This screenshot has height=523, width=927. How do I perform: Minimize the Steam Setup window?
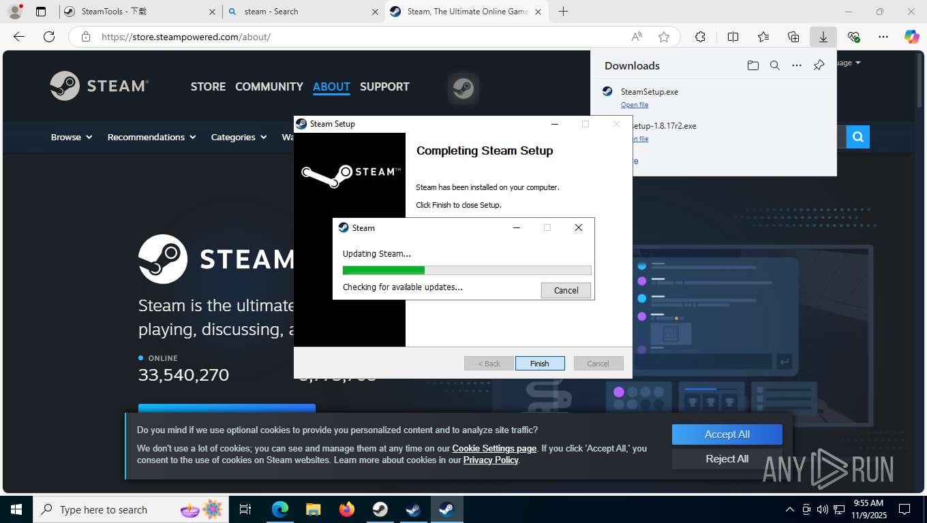coord(554,124)
